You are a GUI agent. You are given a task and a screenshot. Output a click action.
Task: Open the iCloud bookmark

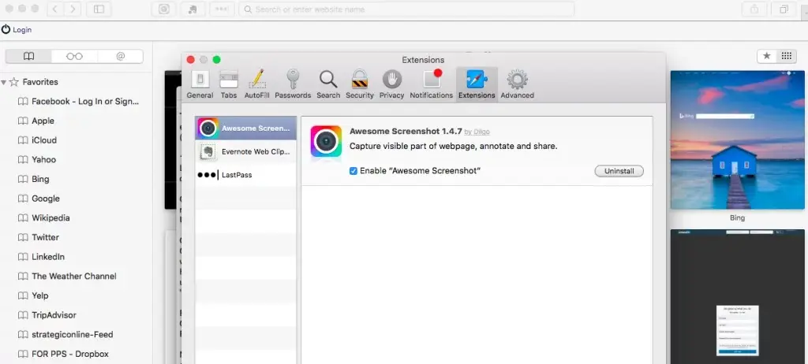pos(37,140)
